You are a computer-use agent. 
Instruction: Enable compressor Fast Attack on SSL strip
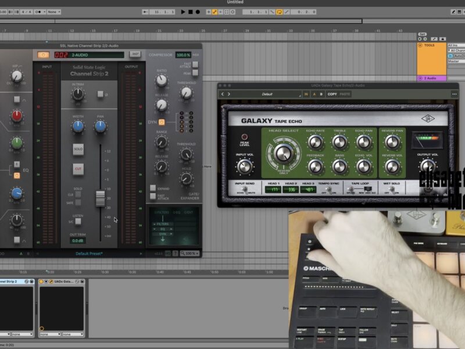click(196, 64)
